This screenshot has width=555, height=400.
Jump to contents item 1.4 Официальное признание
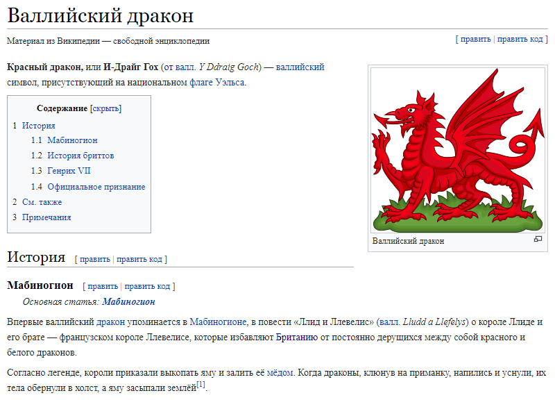click(x=96, y=187)
